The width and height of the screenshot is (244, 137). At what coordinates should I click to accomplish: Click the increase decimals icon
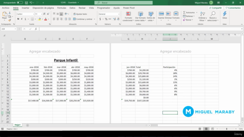pyautogui.click(x=114, y=19)
